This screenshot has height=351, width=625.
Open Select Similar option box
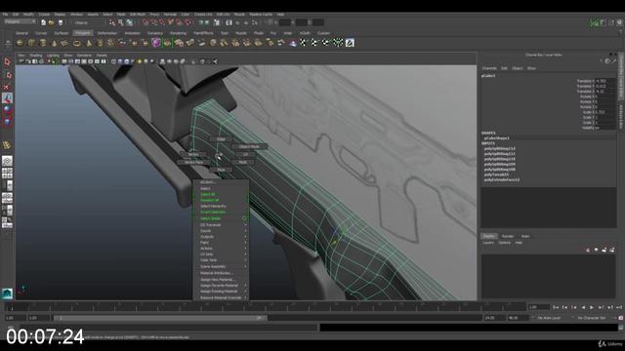245,218
